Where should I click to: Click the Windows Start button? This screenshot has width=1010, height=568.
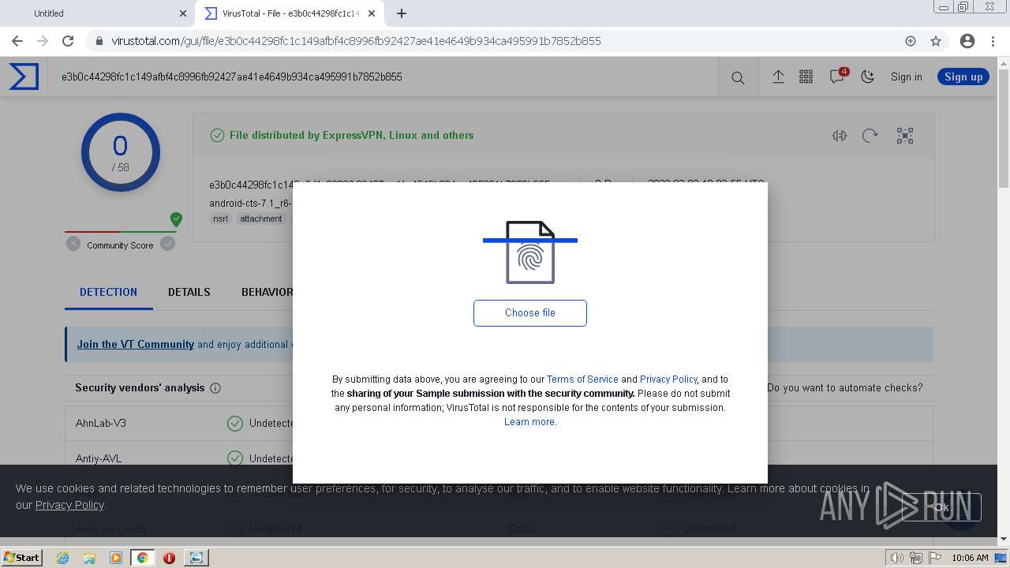coord(21,557)
